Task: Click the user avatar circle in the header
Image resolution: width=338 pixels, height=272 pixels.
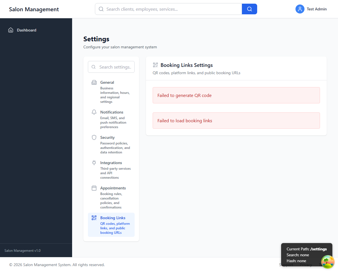Action: coord(300,9)
